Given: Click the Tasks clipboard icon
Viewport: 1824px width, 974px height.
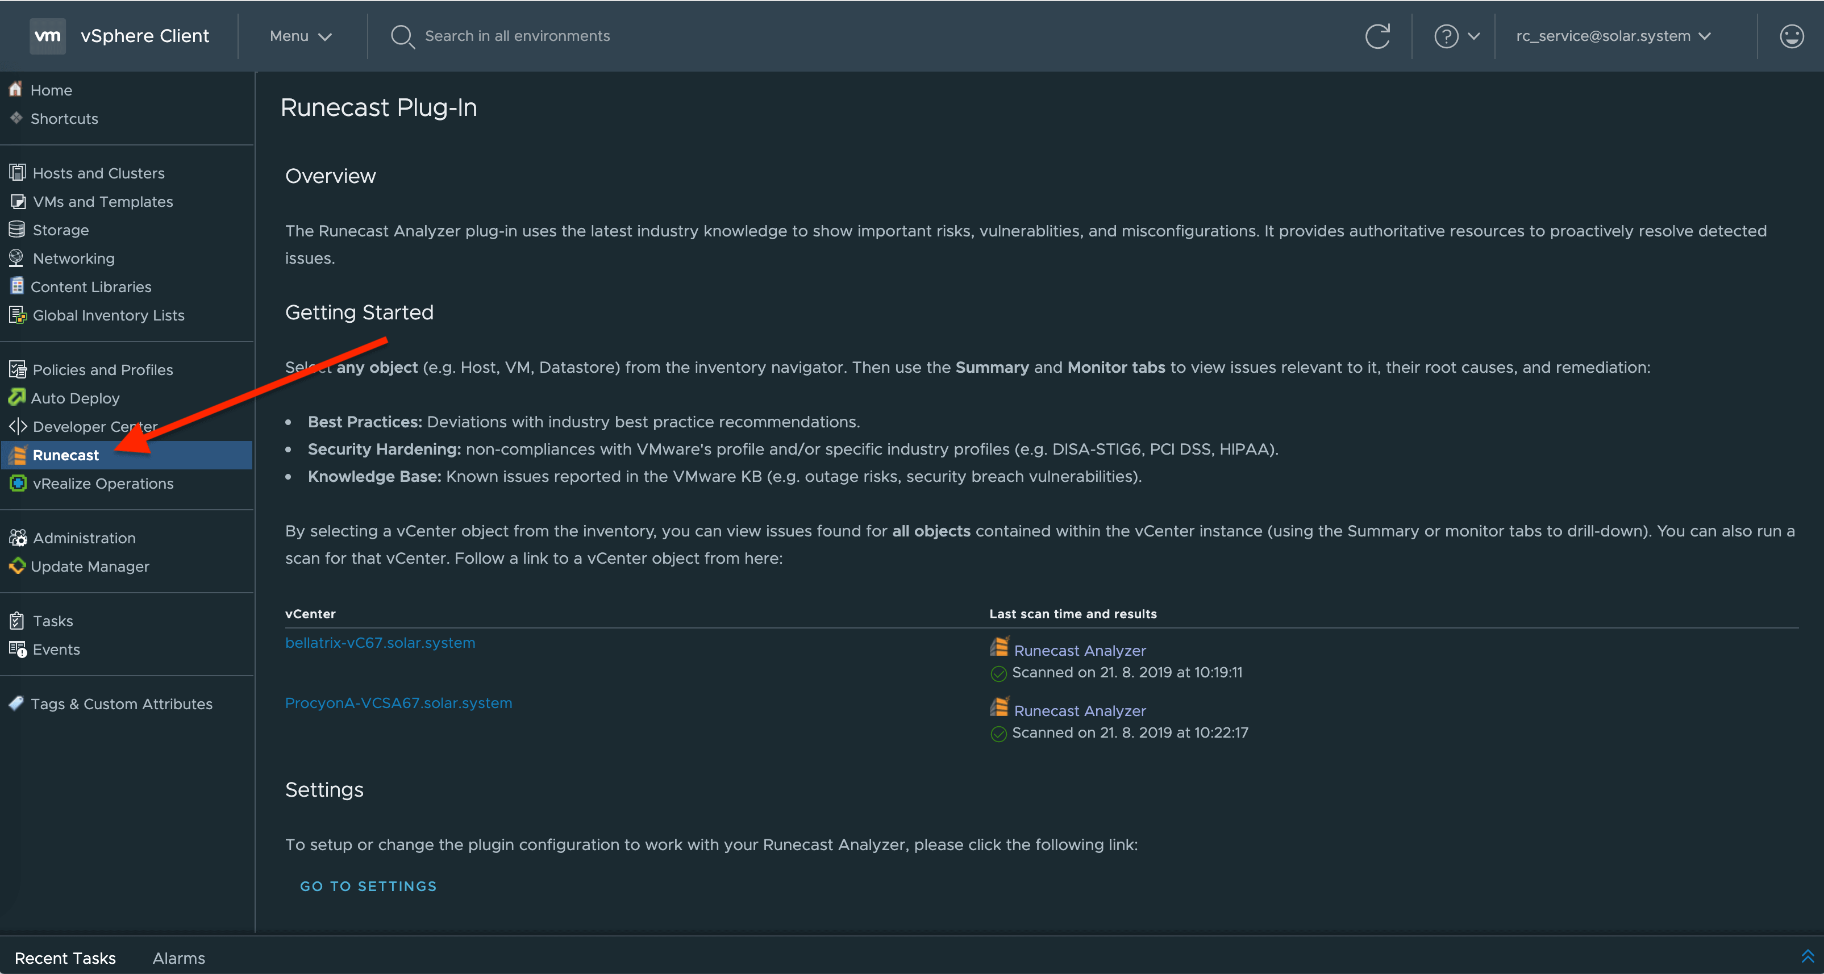Looking at the screenshot, I should coord(17,621).
